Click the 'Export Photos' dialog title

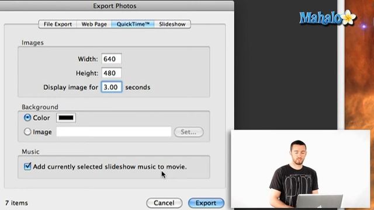coord(115,6)
